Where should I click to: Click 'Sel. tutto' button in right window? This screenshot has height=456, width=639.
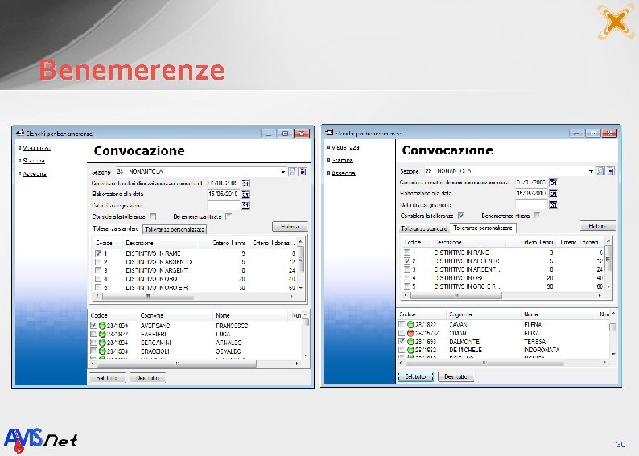(x=415, y=376)
